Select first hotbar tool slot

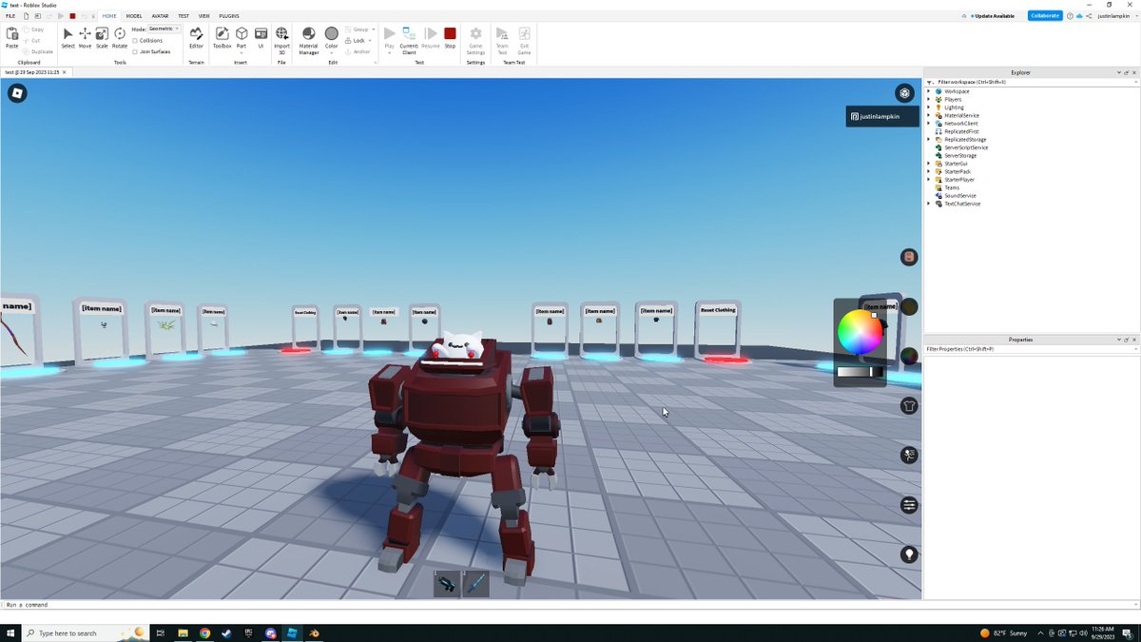447,584
